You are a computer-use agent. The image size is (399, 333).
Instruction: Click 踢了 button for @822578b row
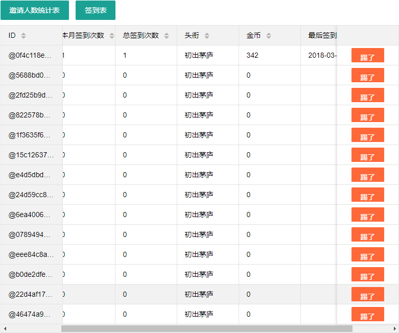[x=368, y=115]
